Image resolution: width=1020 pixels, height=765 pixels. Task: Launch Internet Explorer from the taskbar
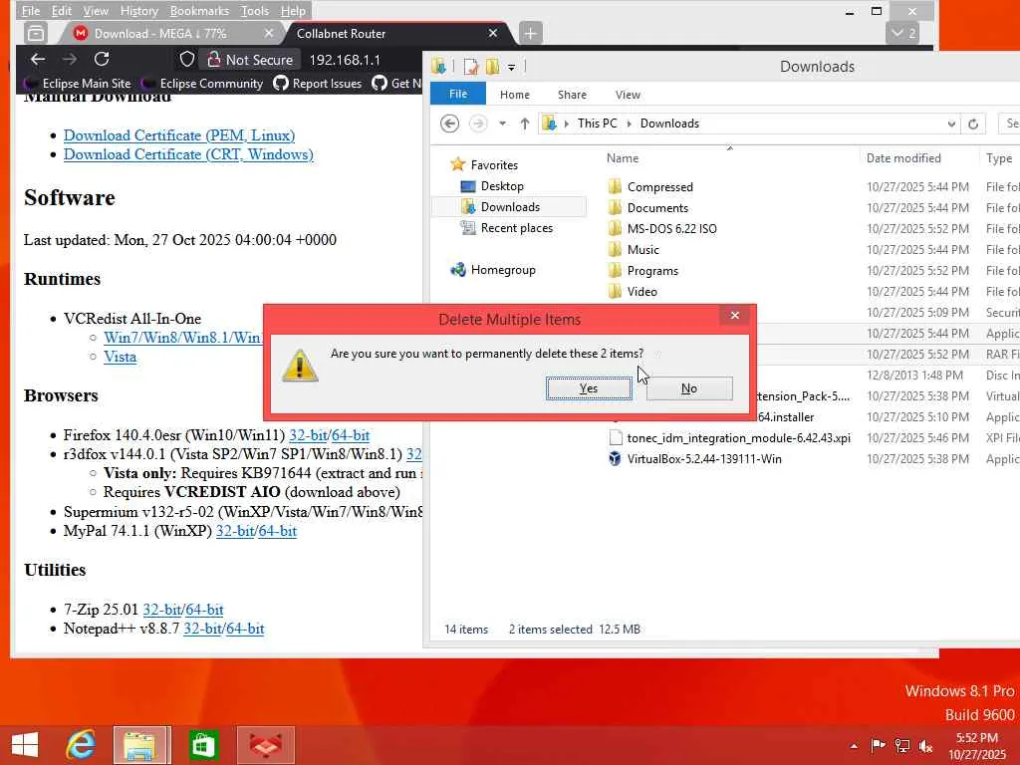(x=82, y=745)
